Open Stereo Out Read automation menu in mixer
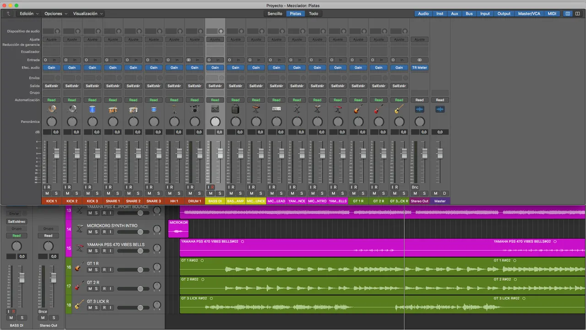 (419, 100)
